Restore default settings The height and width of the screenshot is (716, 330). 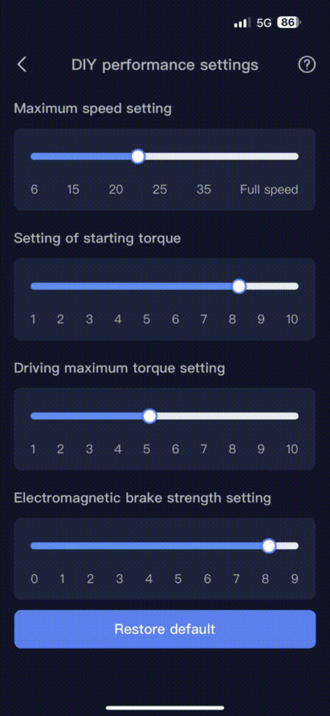pyautogui.click(x=165, y=629)
